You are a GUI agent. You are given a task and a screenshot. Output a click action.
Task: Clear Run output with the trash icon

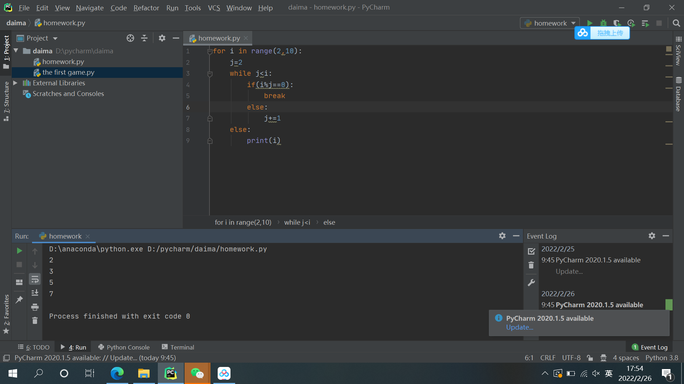35,321
